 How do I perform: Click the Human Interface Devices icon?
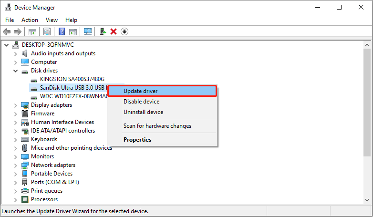click(25, 122)
